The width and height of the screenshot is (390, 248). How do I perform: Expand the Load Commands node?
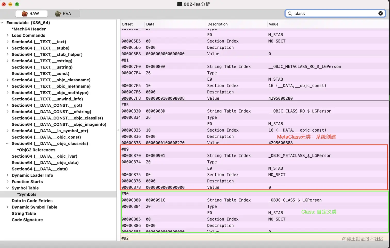pos(7,35)
